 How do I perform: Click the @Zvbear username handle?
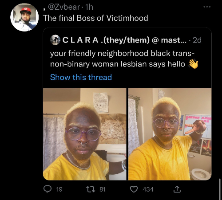point(64,7)
